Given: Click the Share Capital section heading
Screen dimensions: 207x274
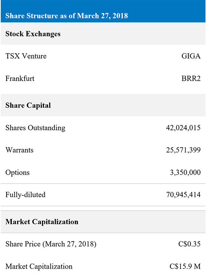Looking at the screenshot, I should click(x=28, y=105).
